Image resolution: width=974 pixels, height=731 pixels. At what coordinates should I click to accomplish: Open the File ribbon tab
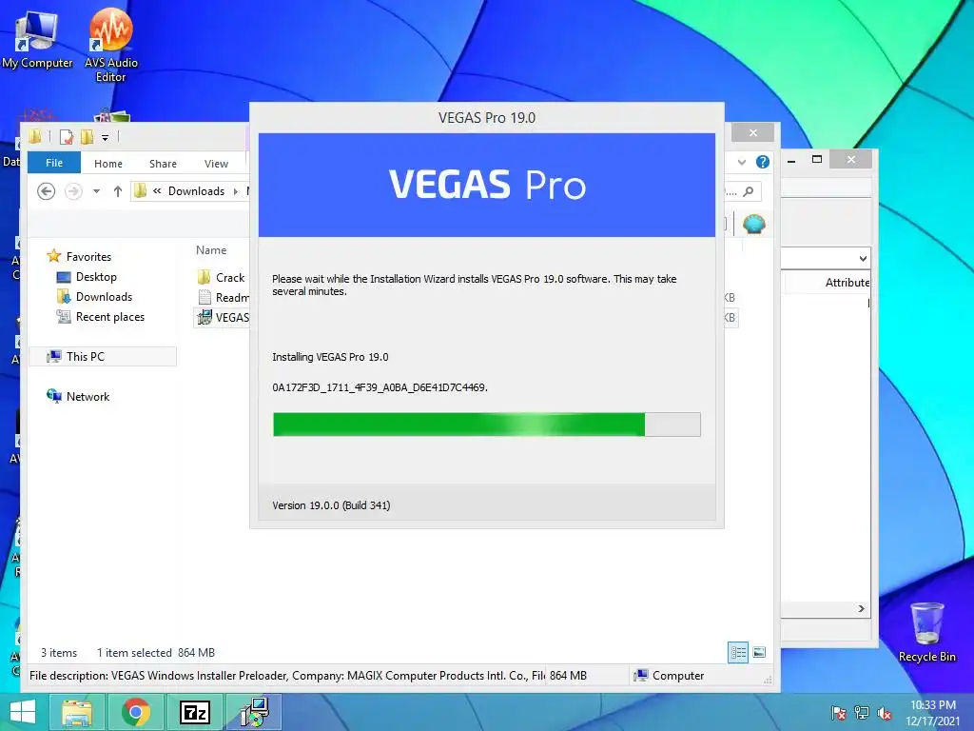[x=54, y=163]
